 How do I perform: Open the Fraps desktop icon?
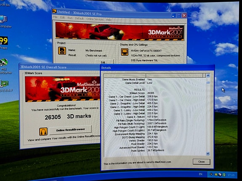4,41
